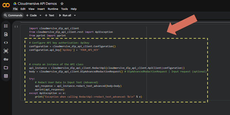Open the View menu
This screenshot has height=115, width=230.
tap(31, 9)
